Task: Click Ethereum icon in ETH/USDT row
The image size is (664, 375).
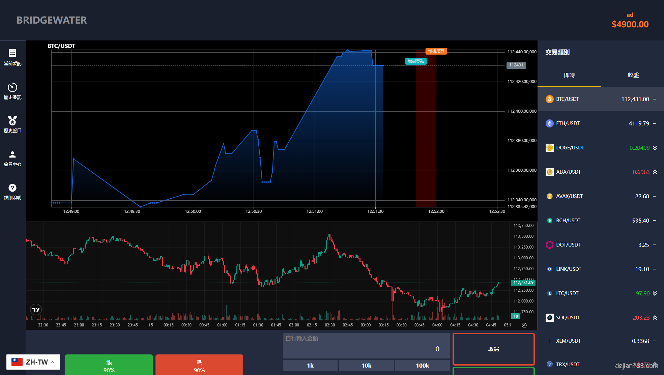Action: [549, 123]
